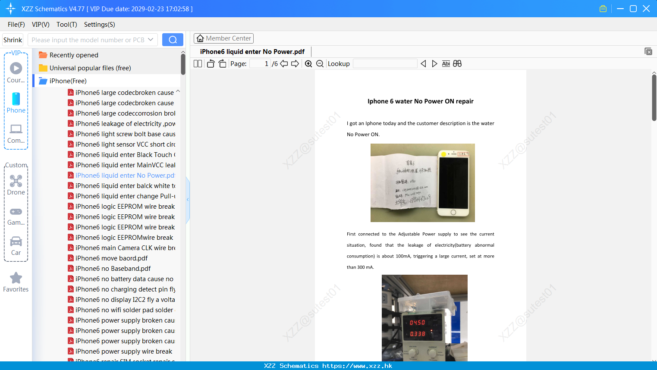The image size is (657, 370).
Task: Click the Lookup text field
Action: coord(385,64)
